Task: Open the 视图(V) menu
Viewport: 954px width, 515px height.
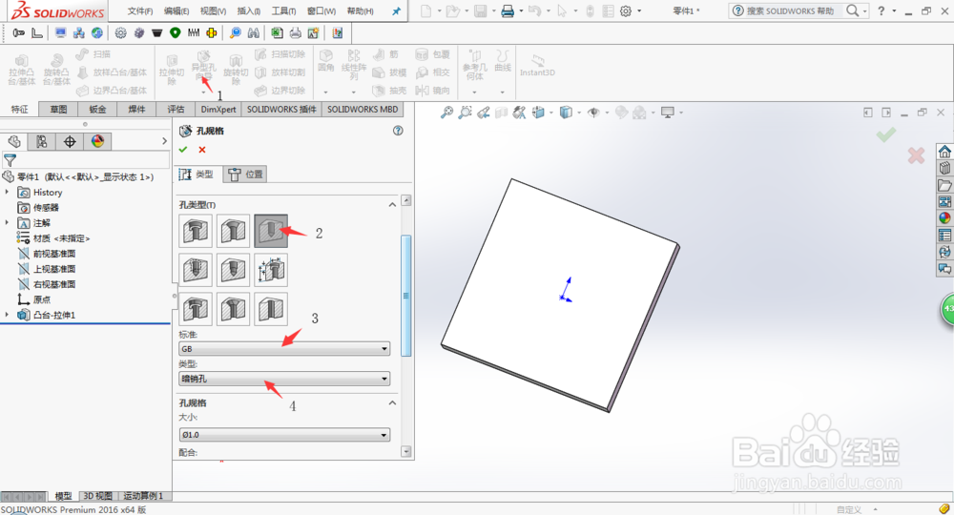Action: coord(213,10)
